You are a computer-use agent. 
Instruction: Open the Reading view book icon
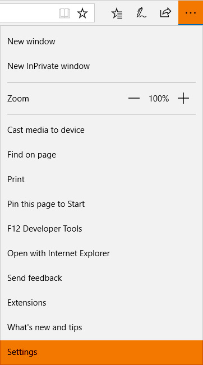tap(64, 13)
